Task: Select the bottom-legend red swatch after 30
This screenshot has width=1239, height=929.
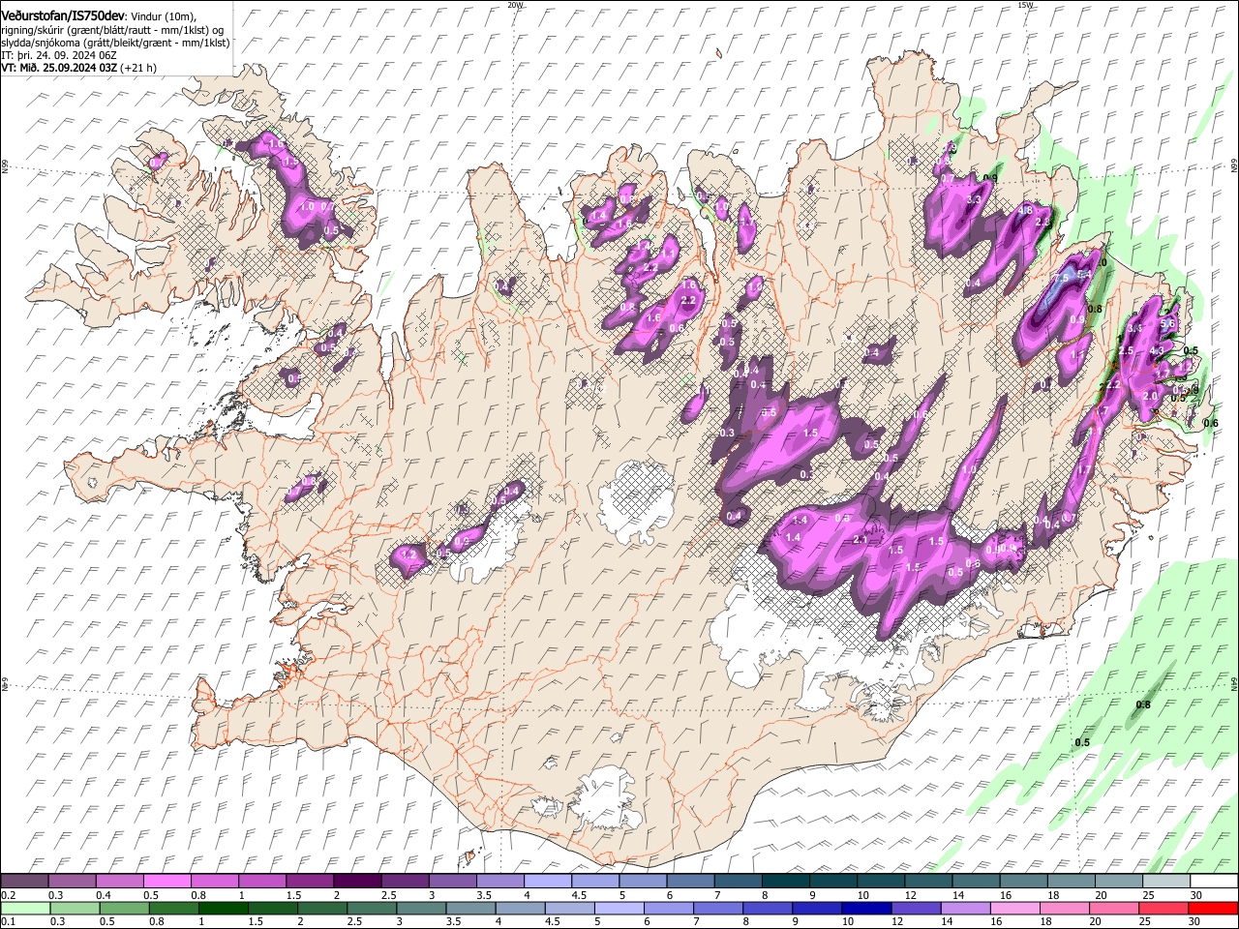Action: tap(1214, 909)
